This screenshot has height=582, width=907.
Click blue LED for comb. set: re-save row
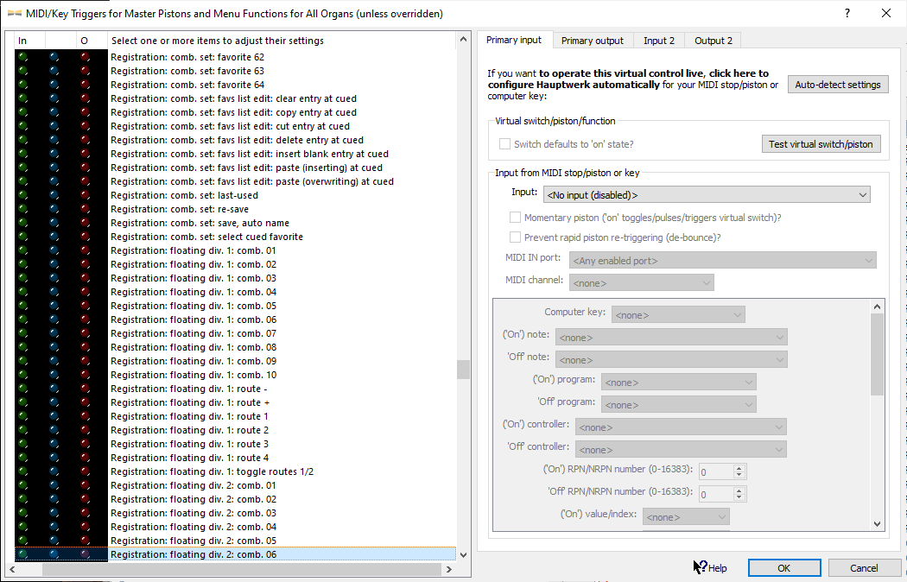54,209
